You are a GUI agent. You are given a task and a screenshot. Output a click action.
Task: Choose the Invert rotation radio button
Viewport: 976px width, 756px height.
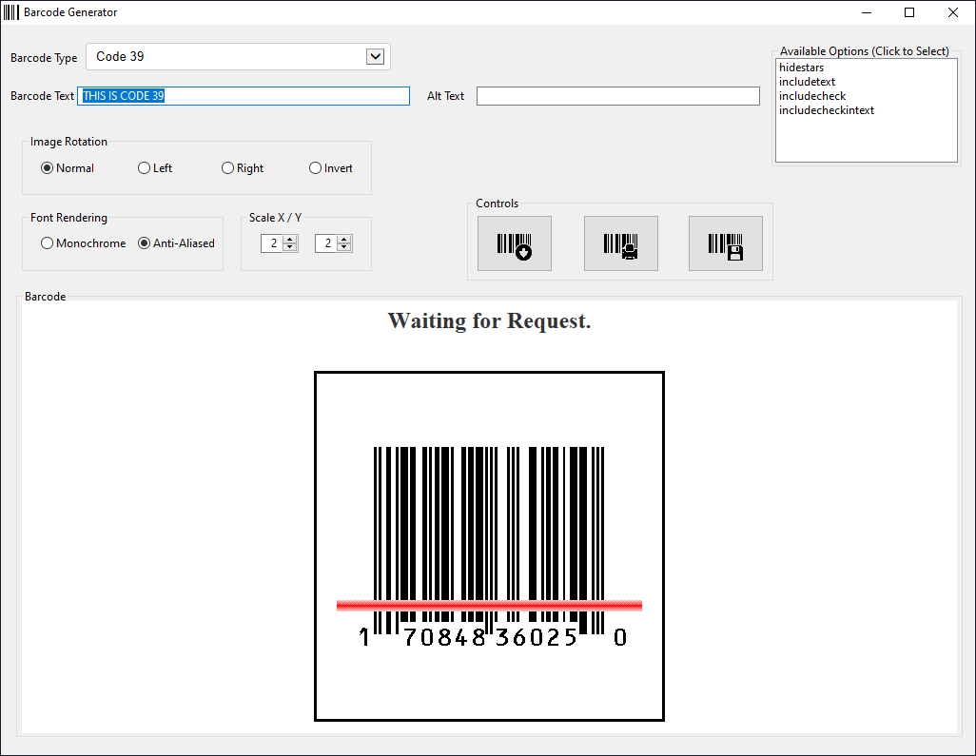click(x=316, y=168)
